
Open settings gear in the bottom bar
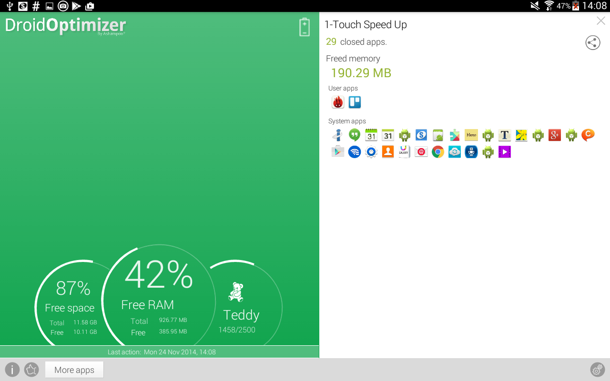(x=598, y=370)
